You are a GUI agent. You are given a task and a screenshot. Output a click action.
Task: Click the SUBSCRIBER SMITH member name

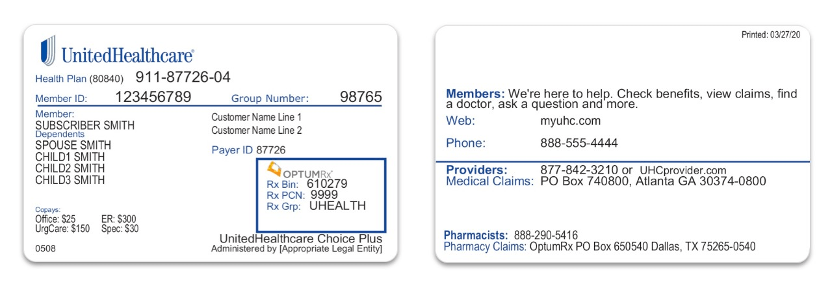coord(85,125)
